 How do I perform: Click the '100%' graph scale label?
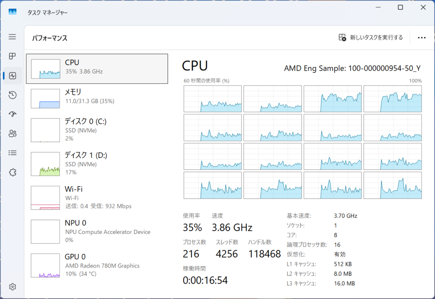pyautogui.click(x=415, y=80)
